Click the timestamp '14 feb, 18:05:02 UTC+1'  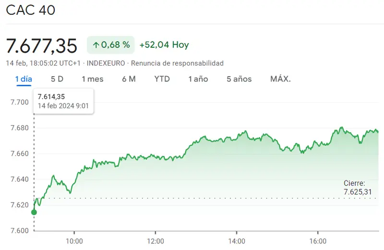pyautogui.click(x=43, y=63)
